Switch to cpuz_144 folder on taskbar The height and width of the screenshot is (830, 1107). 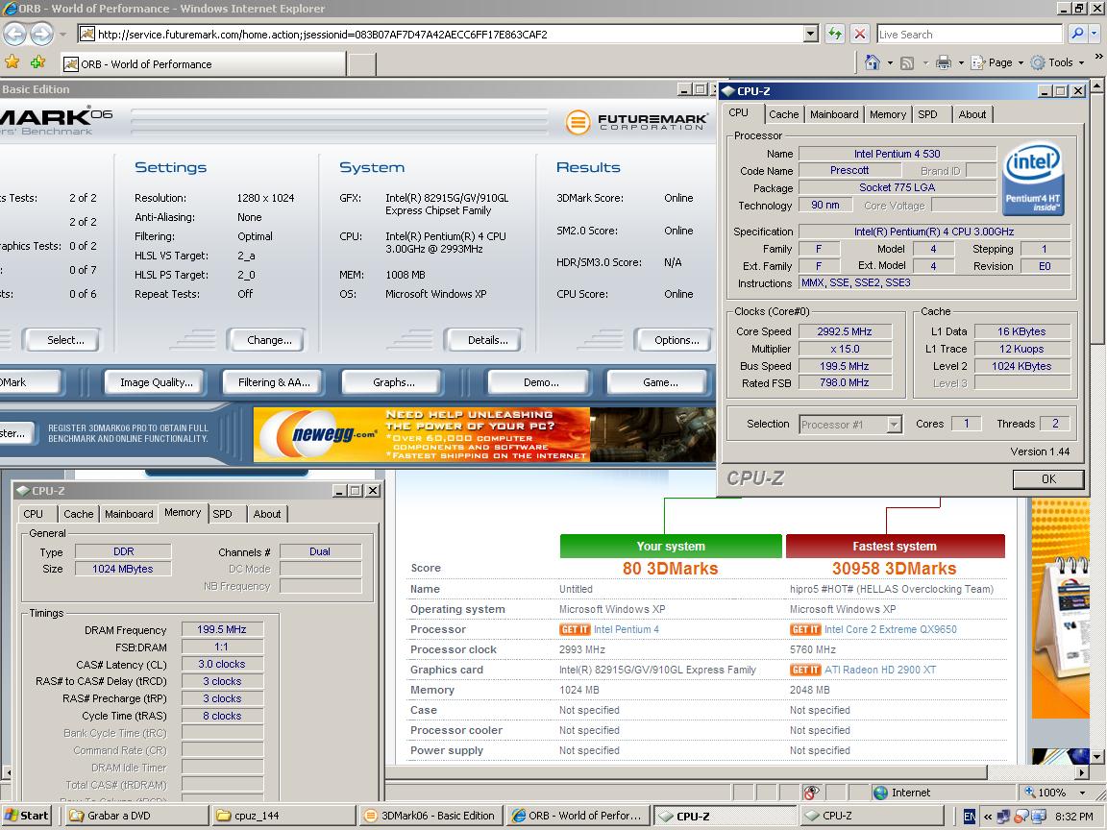(283, 816)
